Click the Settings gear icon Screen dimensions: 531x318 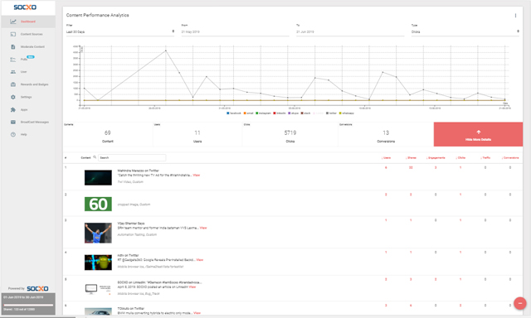13,97
